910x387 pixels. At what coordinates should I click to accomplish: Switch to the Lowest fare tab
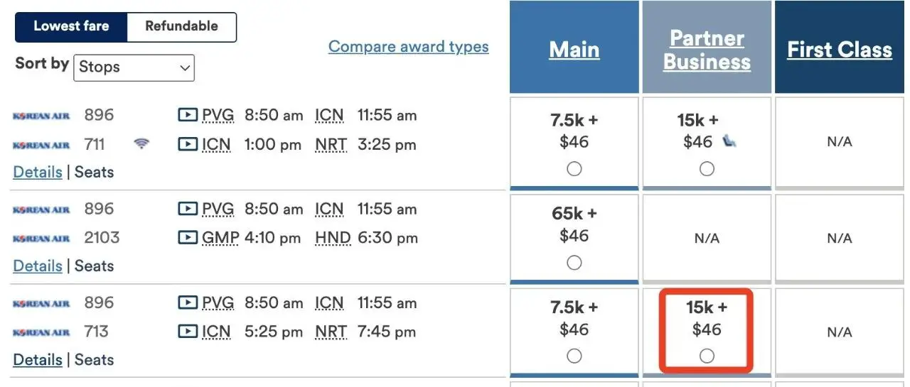click(71, 26)
